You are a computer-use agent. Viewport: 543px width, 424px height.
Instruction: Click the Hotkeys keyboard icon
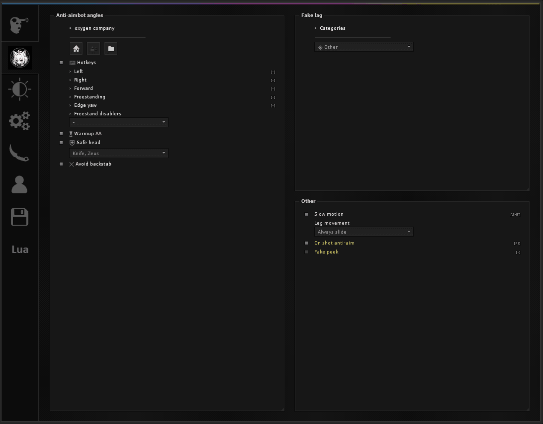point(73,63)
